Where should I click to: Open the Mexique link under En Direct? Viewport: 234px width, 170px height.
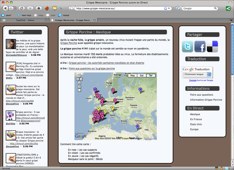point(195,114)
